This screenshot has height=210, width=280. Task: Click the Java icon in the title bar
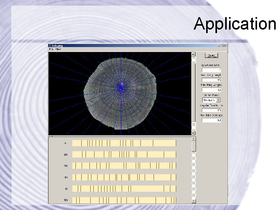click(50, 45)
